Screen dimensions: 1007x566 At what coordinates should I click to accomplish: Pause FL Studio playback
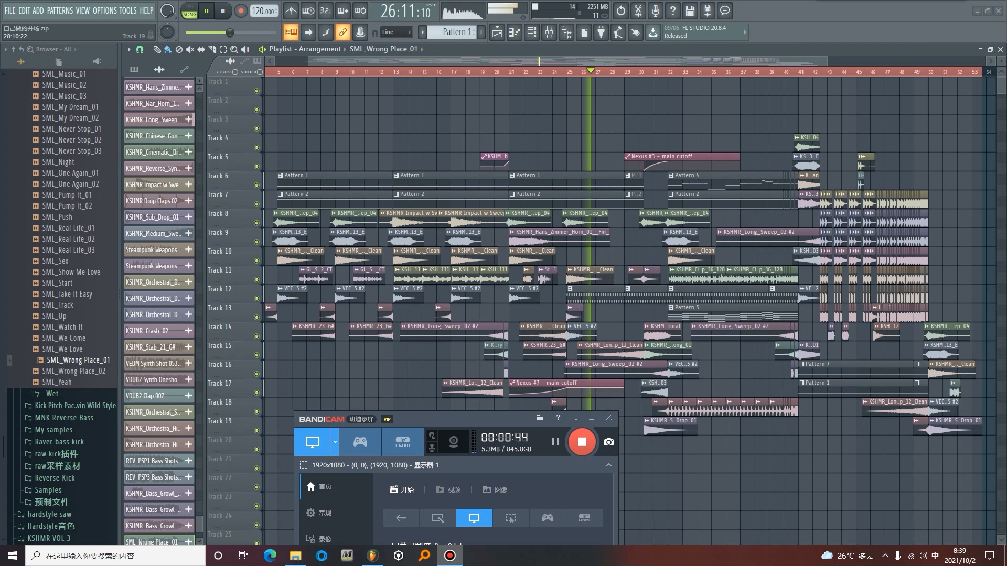coord(206,10)
